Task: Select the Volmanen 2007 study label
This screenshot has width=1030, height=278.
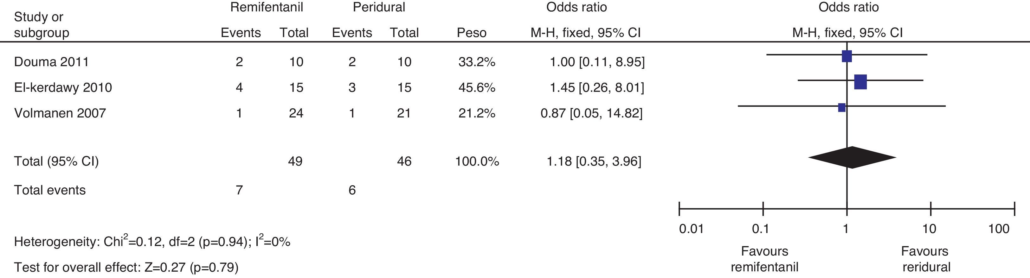Action: point(60,113)
